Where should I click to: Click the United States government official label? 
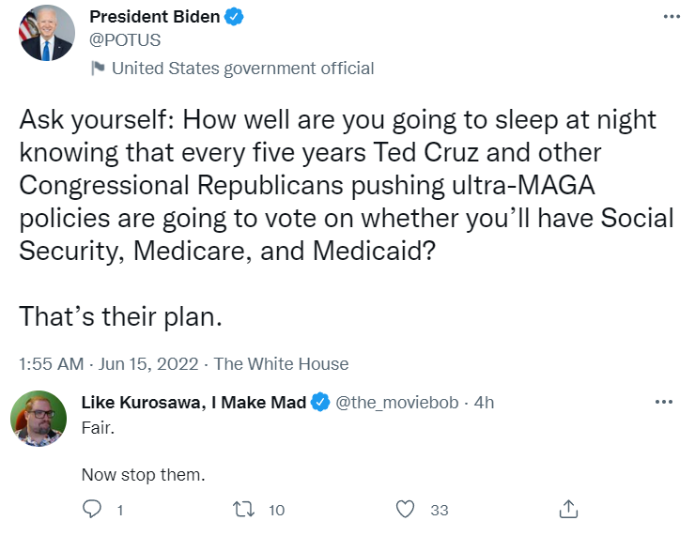pos(242,68)
